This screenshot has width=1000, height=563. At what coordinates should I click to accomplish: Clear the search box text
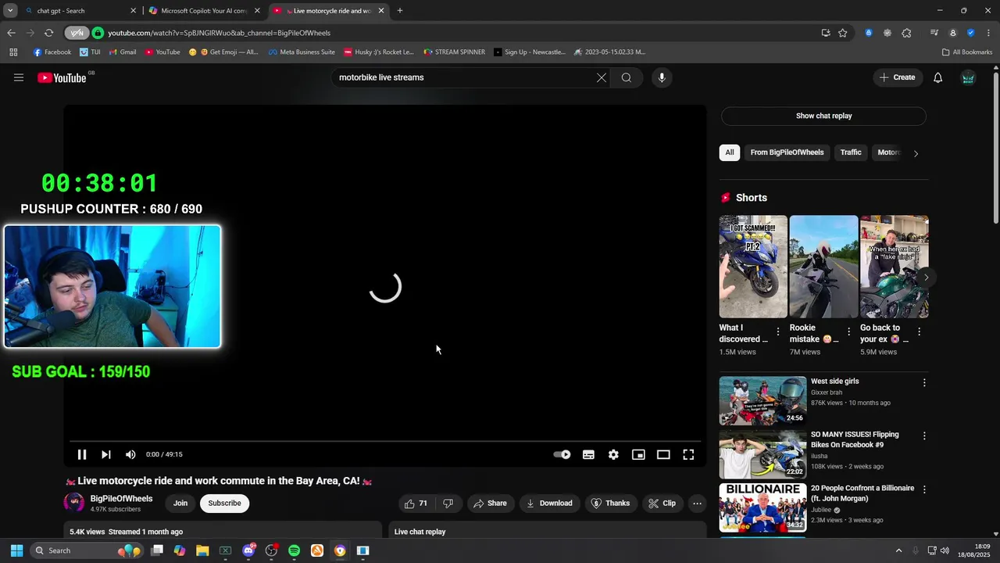coord(602,77)
